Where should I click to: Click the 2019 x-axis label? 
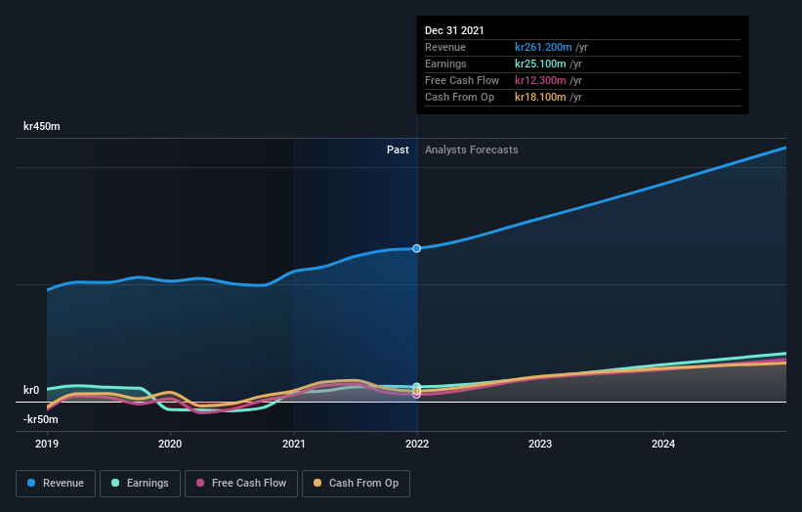click(47, 444)
